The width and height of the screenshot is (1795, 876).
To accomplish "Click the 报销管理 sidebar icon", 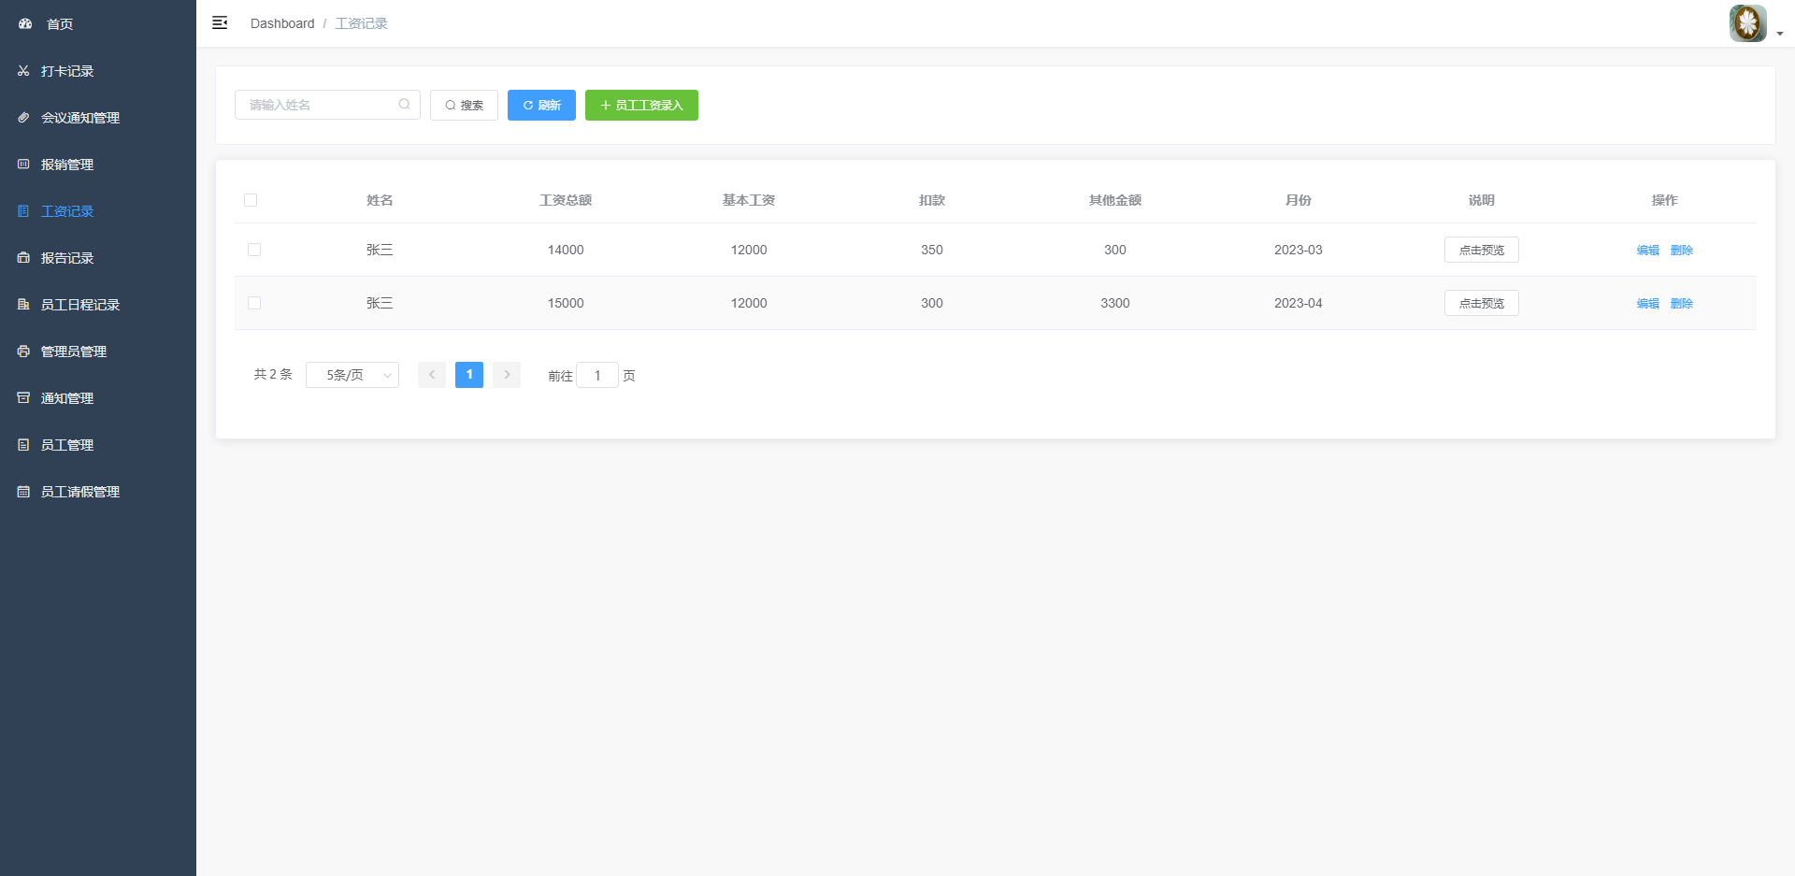I will [x=23, y=165].
